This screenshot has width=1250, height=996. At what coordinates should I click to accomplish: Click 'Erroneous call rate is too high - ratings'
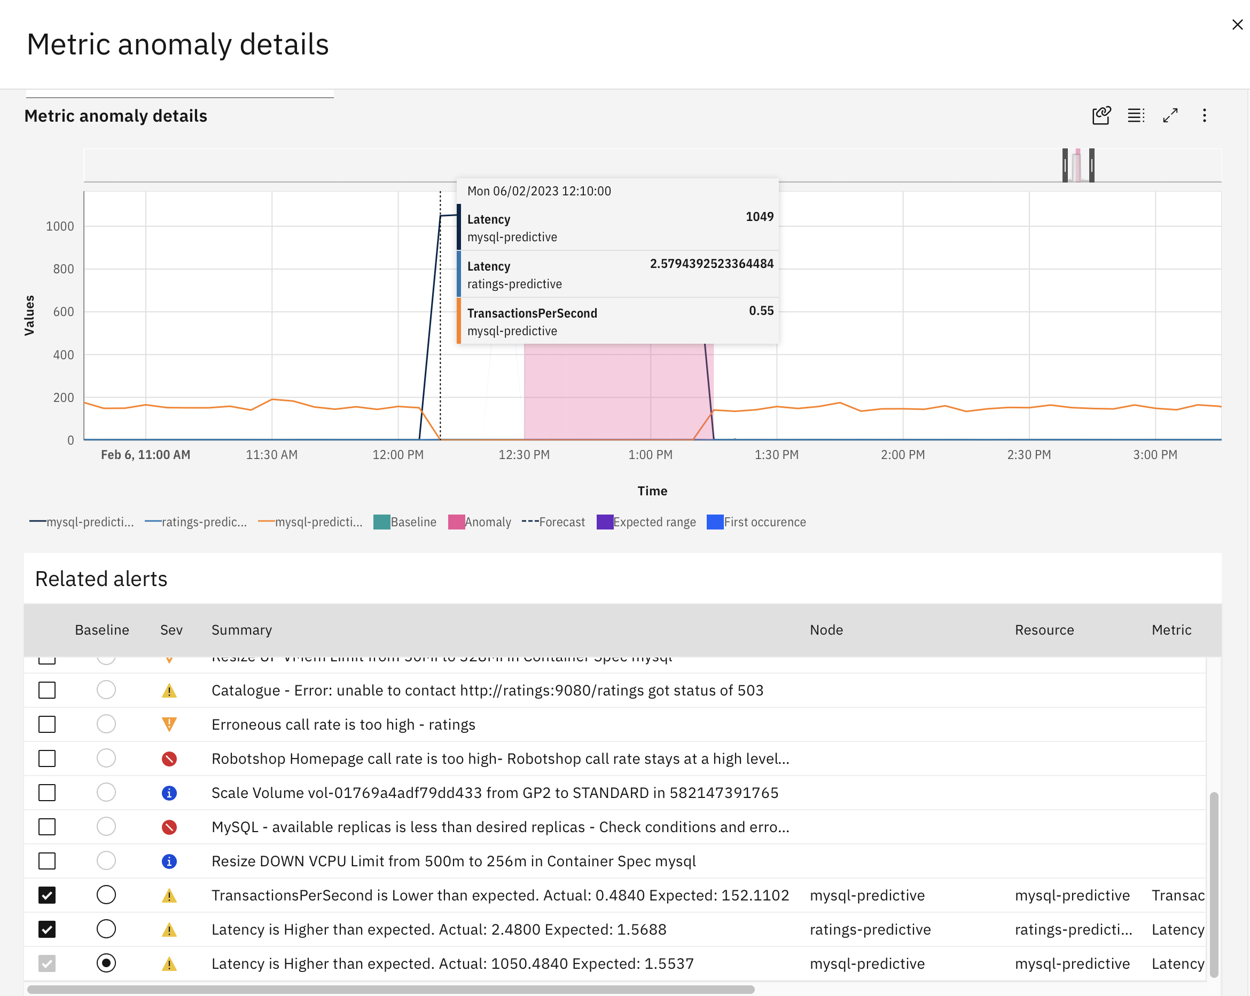pos(343,724)
